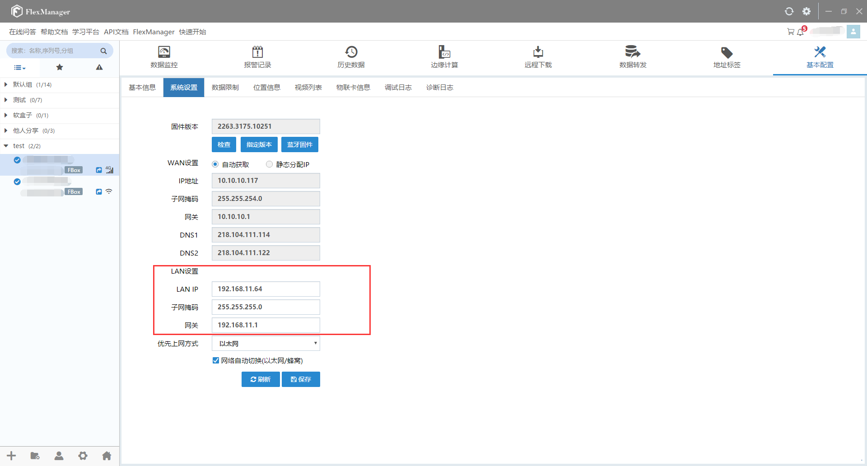Click the 保存 save button

pyautogui.click(x=301, y=379)
